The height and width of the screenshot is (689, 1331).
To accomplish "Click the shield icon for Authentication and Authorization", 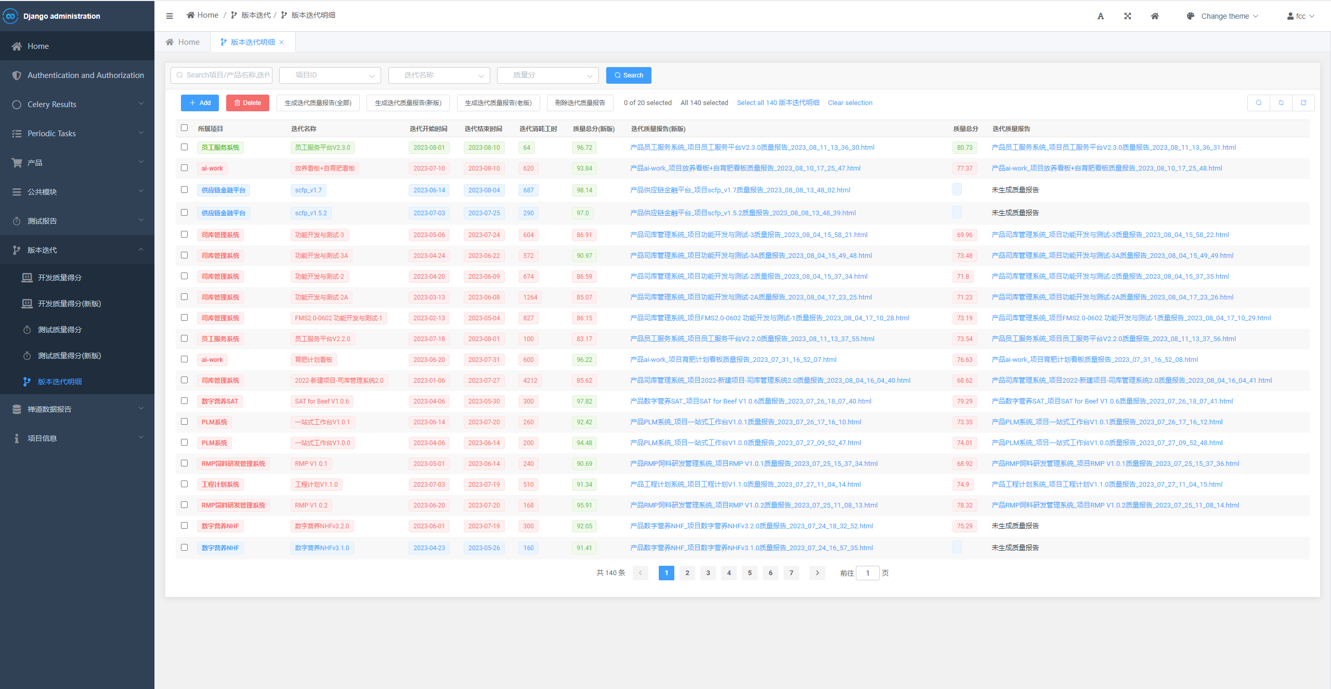I will click(x=17, y=75).
